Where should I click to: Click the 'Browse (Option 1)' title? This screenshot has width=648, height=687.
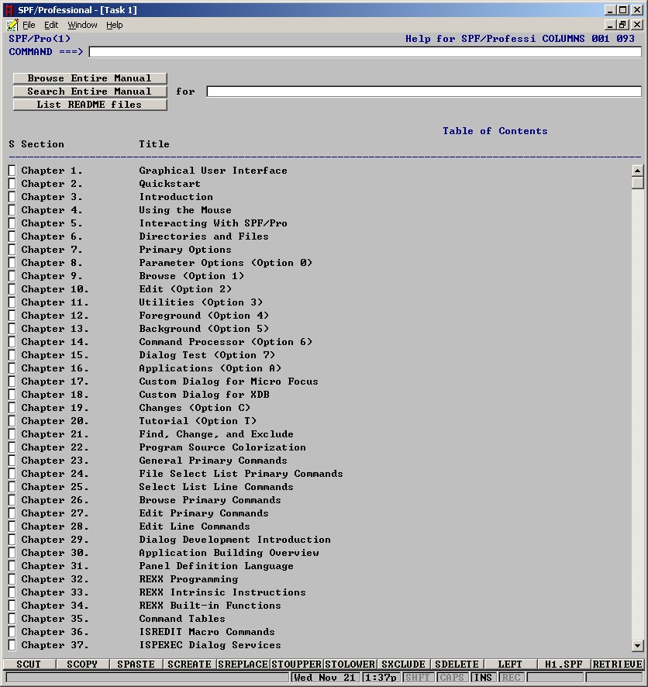coord(191,276)
